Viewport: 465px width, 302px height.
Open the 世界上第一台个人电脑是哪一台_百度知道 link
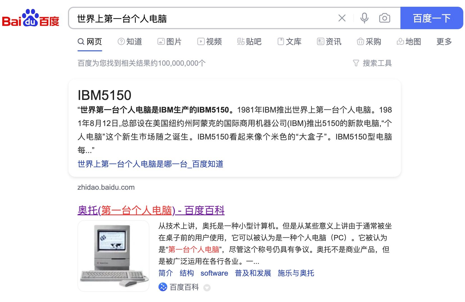pyautogui.click(x=151, y=164)
